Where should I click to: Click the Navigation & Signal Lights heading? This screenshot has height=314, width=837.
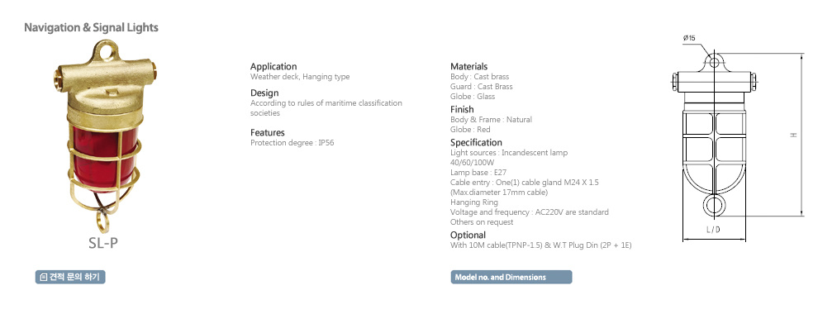pyautogui.click(x=91, y=27)
